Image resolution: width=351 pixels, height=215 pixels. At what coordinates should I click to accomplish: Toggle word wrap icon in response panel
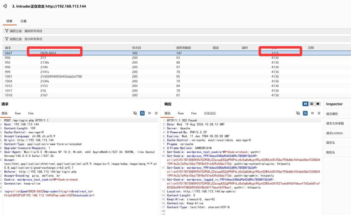pos(305,113)
